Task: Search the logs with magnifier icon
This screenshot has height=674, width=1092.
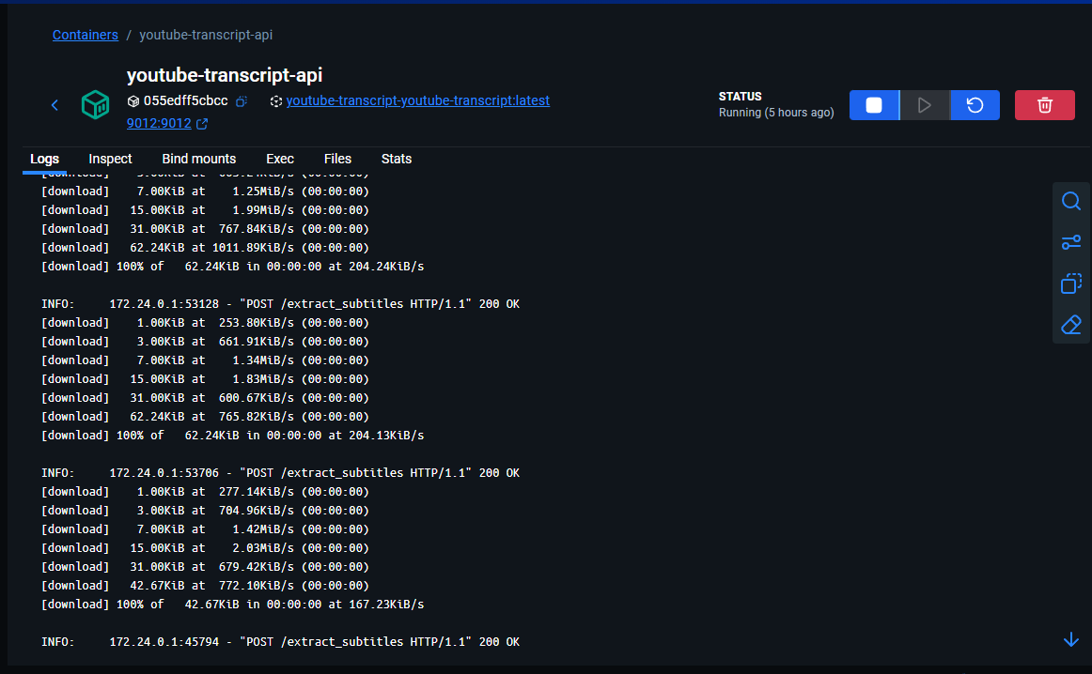Action: coord(1071,202)
